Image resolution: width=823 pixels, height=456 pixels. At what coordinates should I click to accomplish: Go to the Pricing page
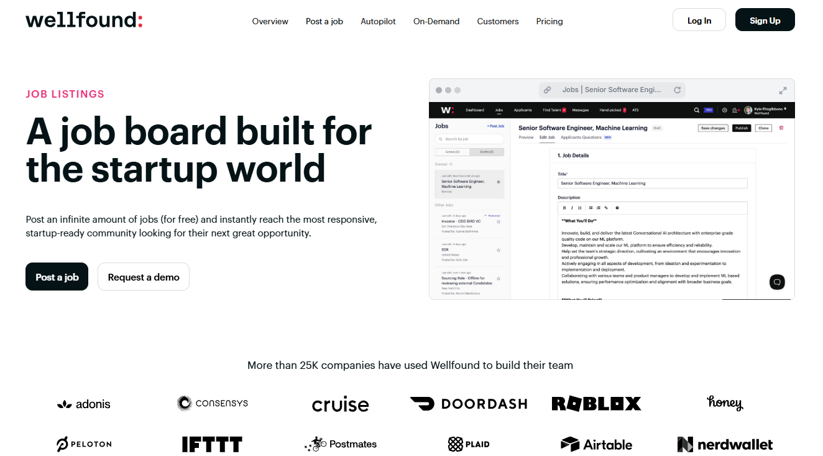coord(549,21)
